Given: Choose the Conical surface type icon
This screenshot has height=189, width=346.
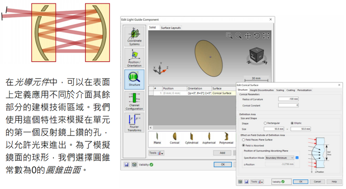Looking at the screenshot, I should pos(174,138).
